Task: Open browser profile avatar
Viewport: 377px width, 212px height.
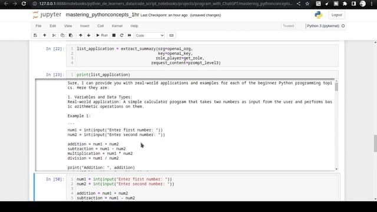Action: point(363,4)
